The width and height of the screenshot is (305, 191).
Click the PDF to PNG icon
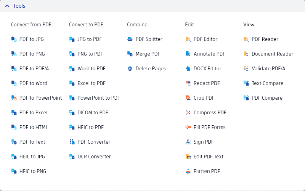(x=14, y=54)
